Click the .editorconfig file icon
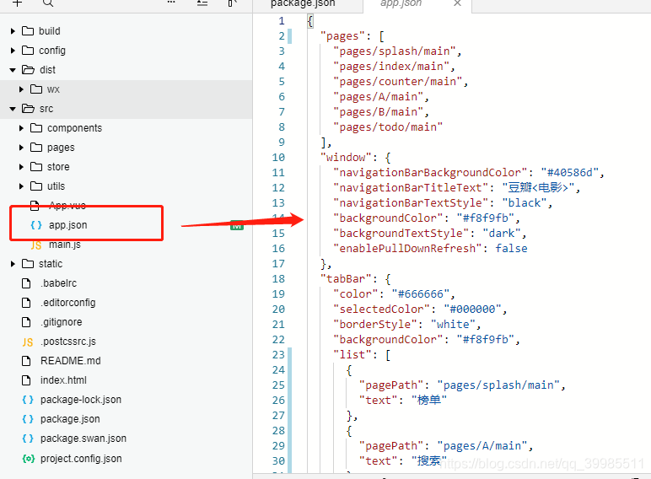 pyautogui.click(x=26, y=303)
